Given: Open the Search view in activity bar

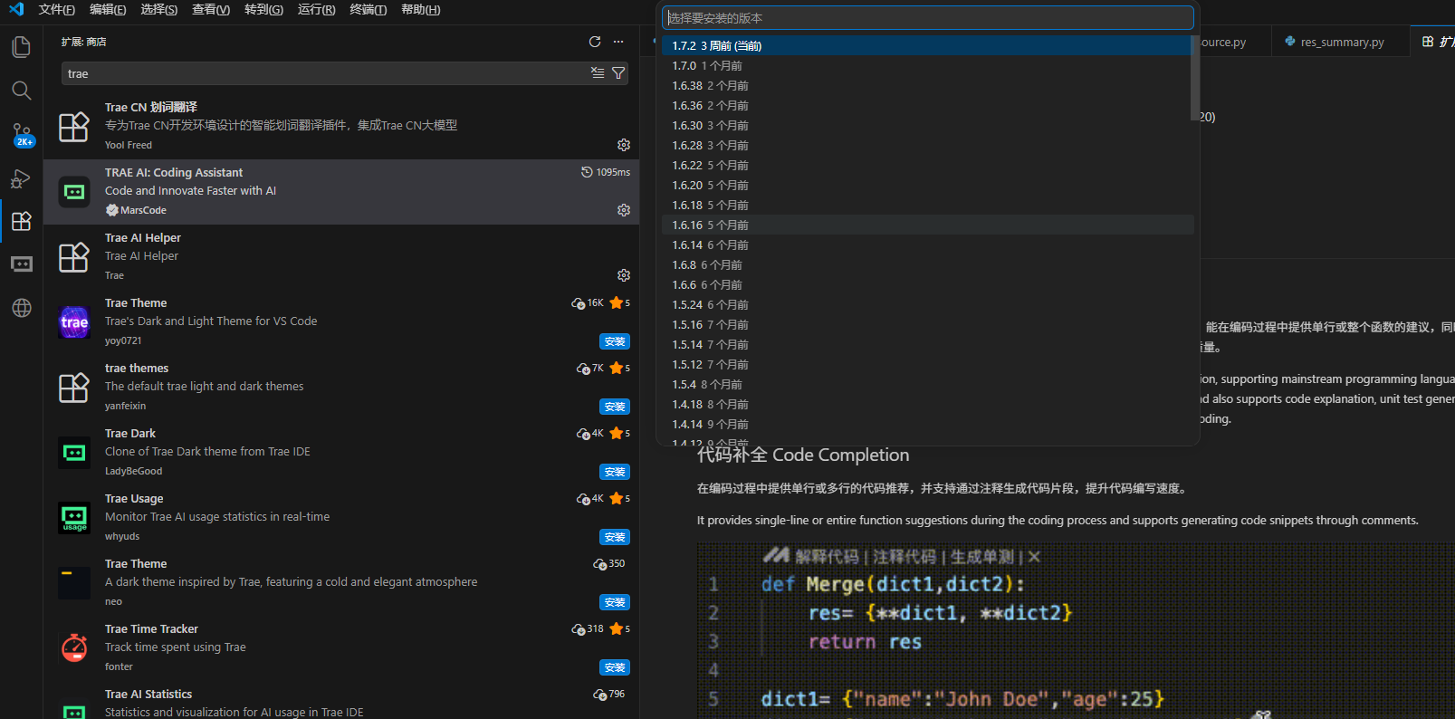Looking at the screenshot, I should point(21,90).
